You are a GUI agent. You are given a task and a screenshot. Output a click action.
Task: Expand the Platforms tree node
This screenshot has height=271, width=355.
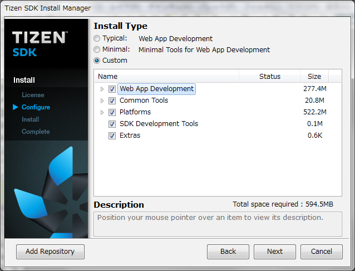click(x=102, y=112)
